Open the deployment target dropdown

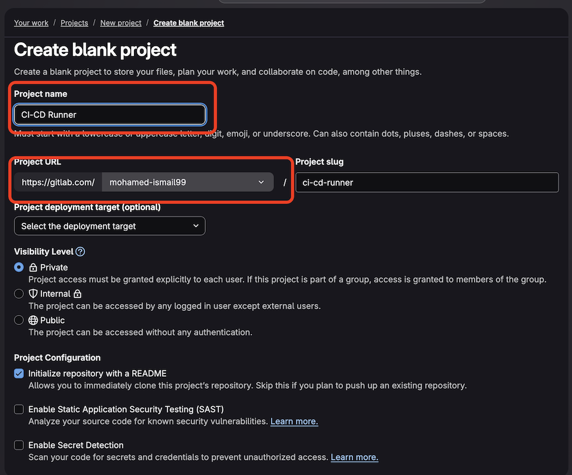pos(109,226)
